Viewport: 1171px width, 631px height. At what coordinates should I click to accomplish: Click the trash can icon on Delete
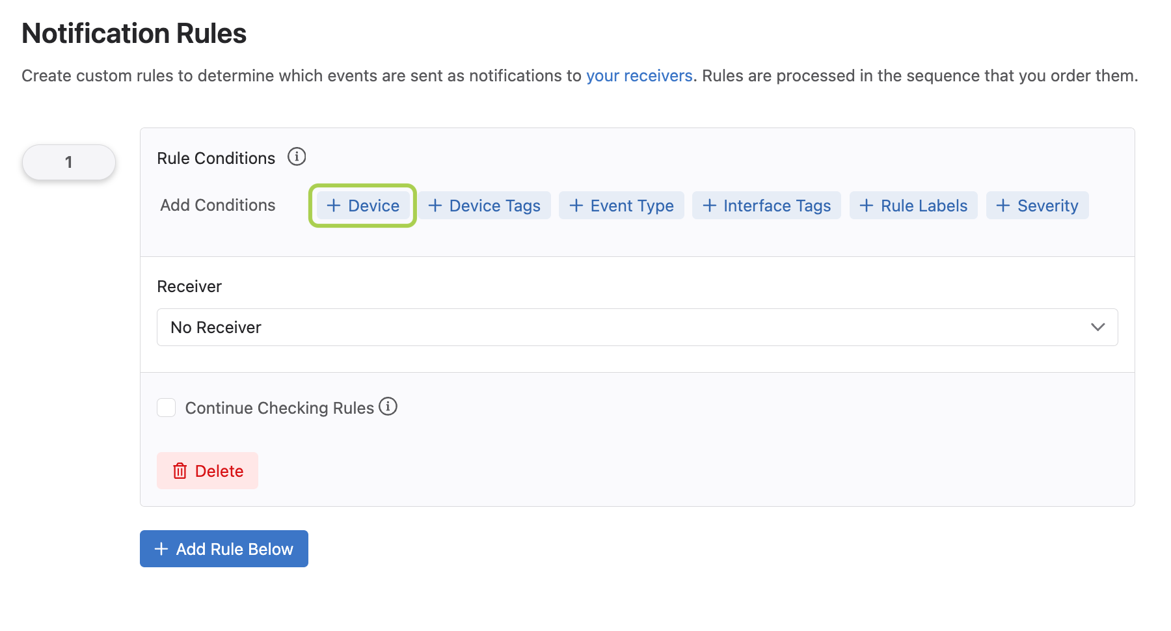[x=180, y=471]
